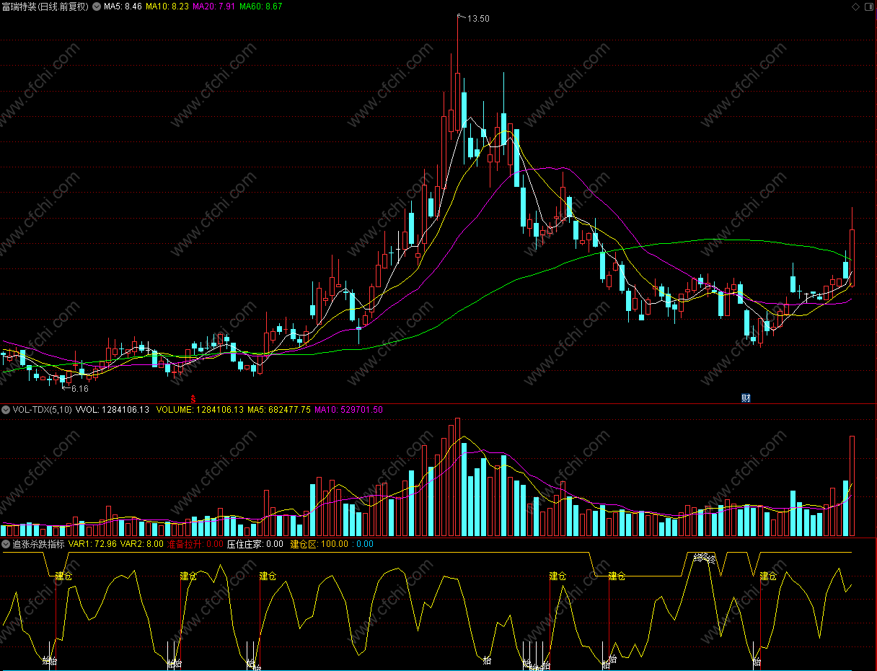Open VOL-TDX indicator dropdown arrow
Viewport: 877px width, 671px height.
pos(6,410)
